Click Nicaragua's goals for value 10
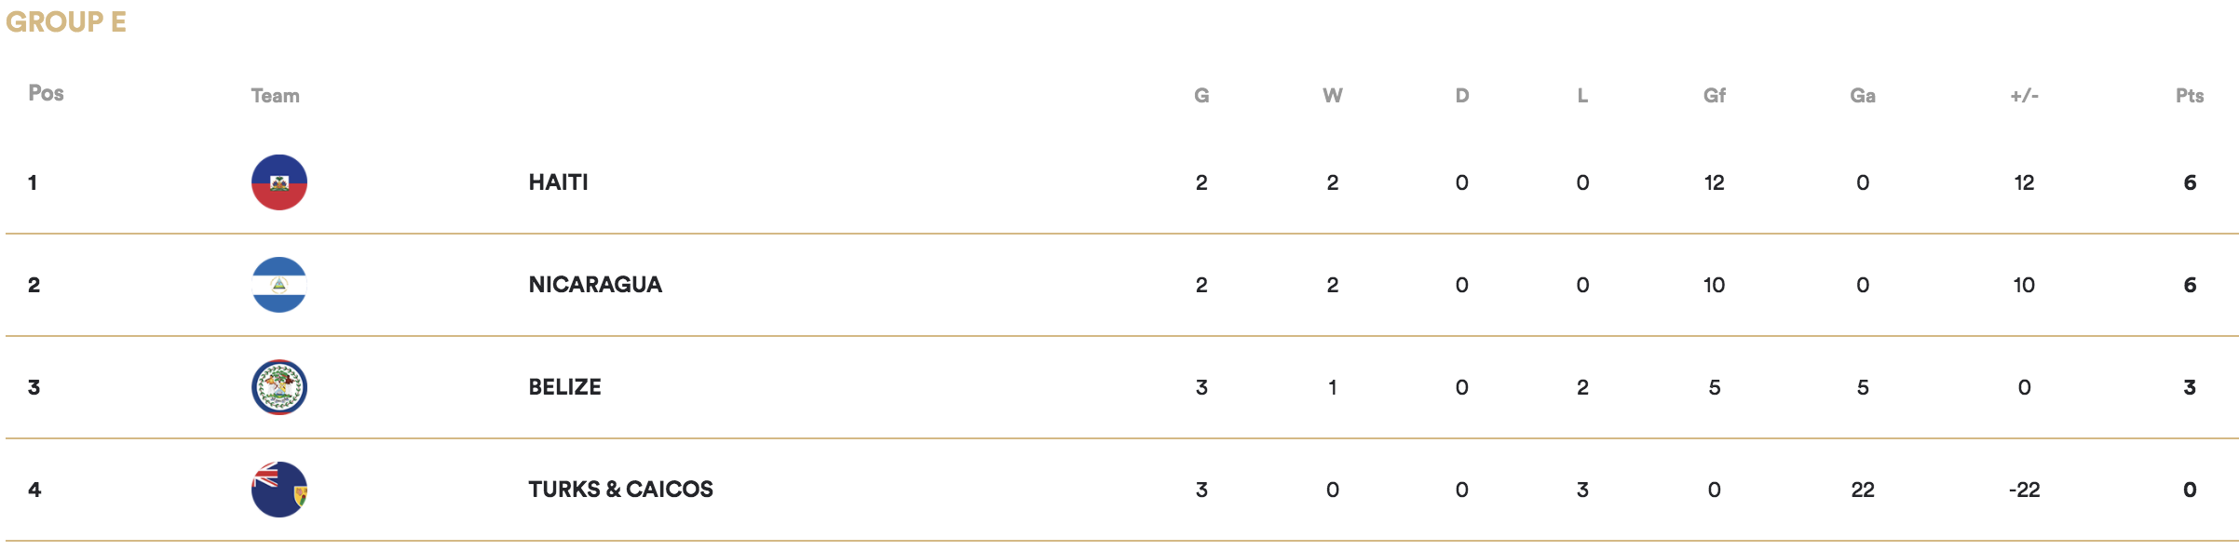Screen dimensions: 2239x551 (x=1714, y=285)
